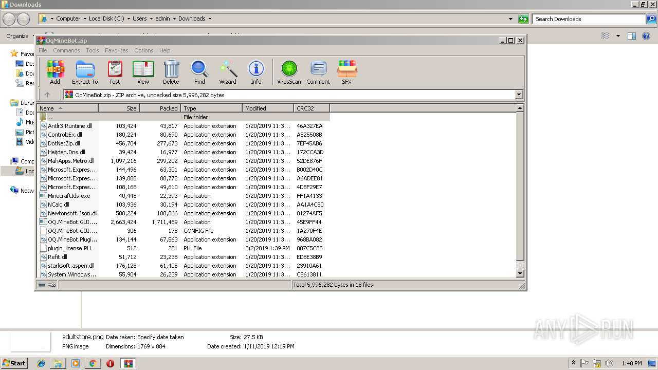Click Users in Explorer address path

[140, 18]
